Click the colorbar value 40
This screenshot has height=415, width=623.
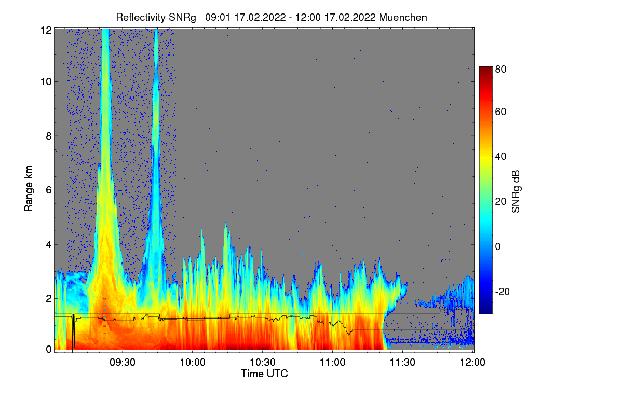[x=500, y=156]
